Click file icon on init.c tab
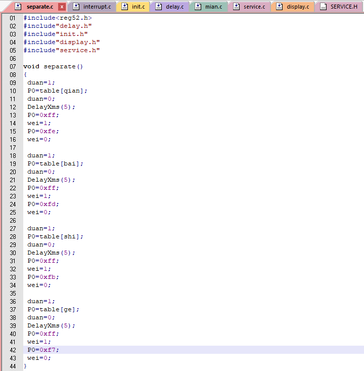The height and width of the screenshot is (371, 364). click(x=124, y=7)
